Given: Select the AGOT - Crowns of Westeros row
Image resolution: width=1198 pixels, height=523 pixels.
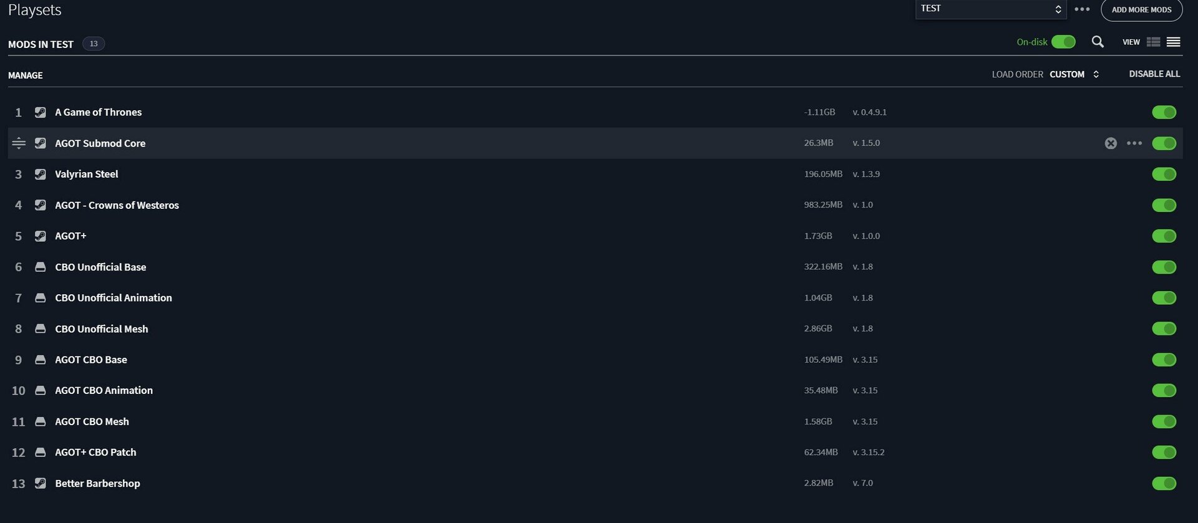Looking at the screenshot, I should point(595,205).
